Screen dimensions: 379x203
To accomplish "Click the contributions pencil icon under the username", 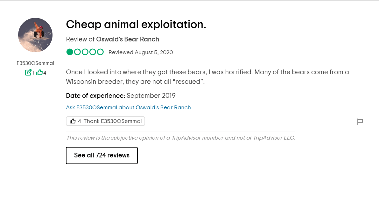I will [x=28, y=72].
